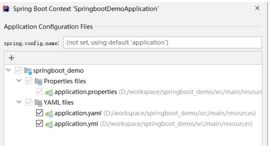271x152 pixels.
Task: Select the application.yaml file entry
Action: 78,113
